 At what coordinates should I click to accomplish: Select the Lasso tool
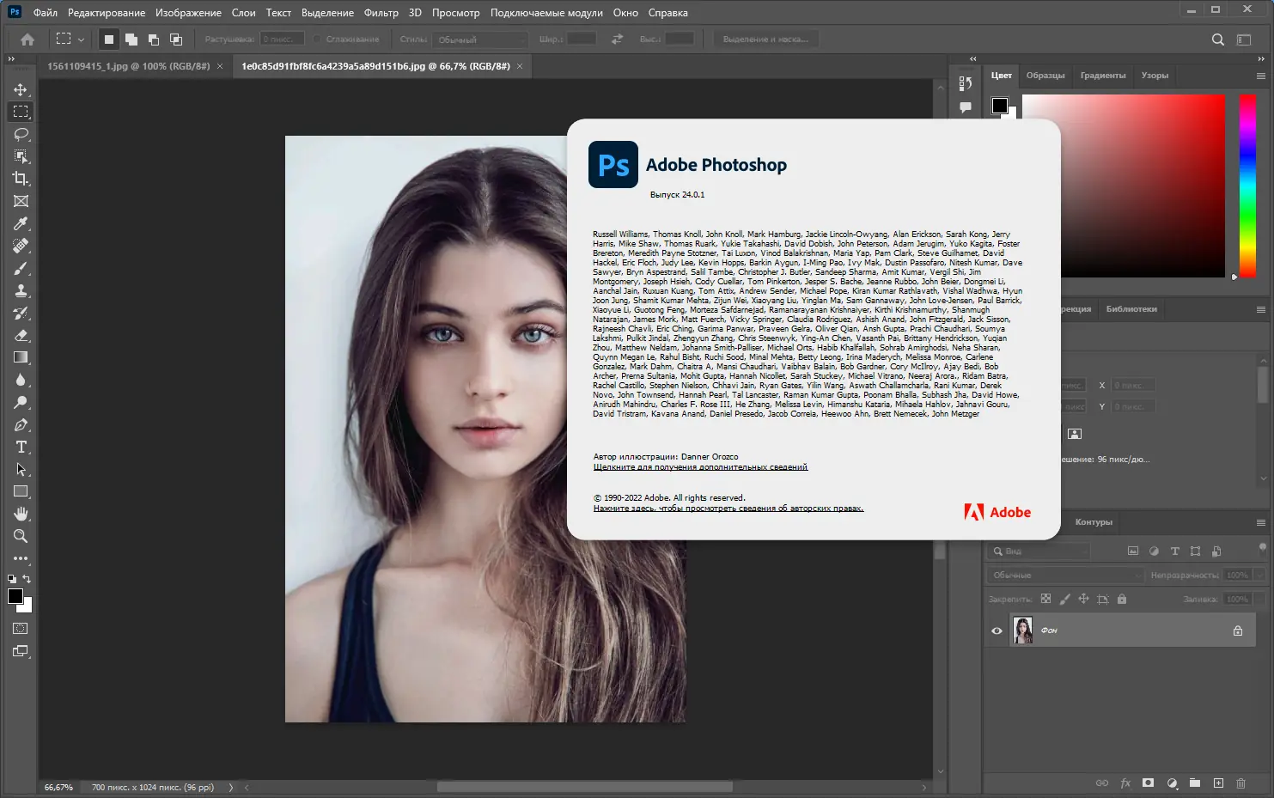(21, 134)
